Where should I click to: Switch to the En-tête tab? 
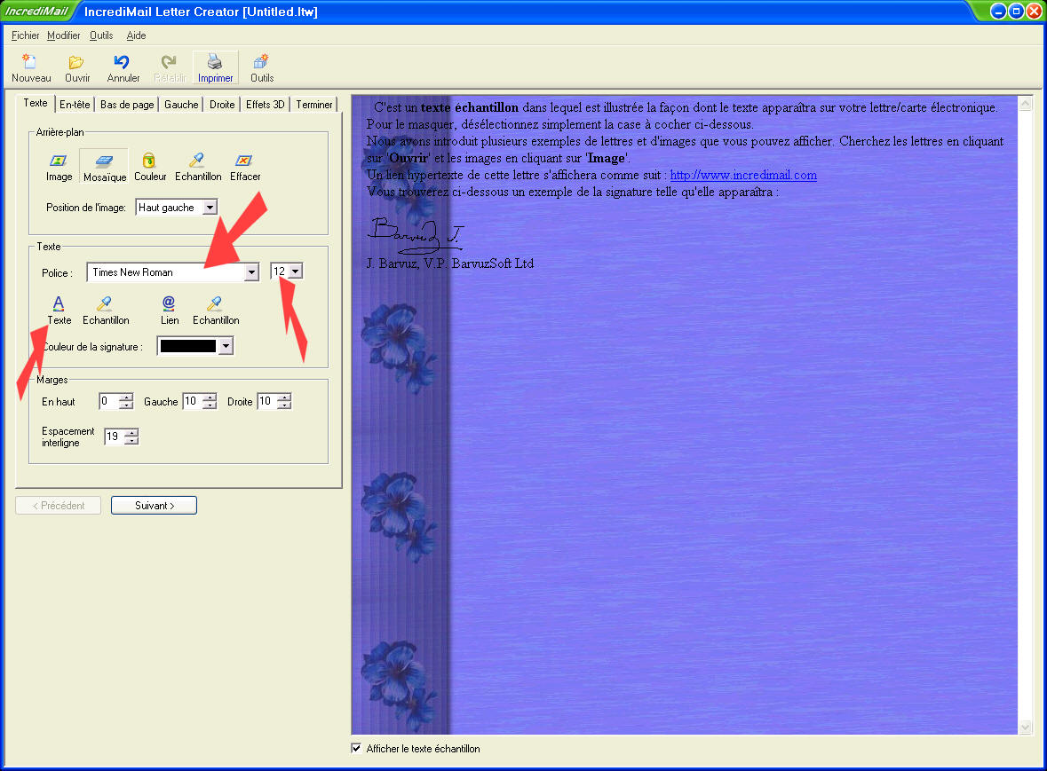pyautogui.click(x=74, y=105)
